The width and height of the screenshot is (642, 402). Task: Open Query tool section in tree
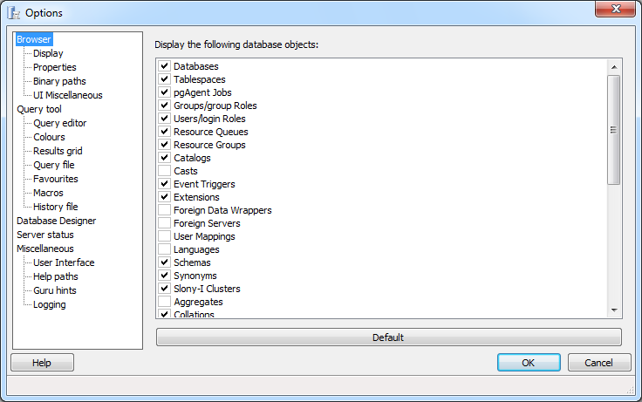(39, 109)
